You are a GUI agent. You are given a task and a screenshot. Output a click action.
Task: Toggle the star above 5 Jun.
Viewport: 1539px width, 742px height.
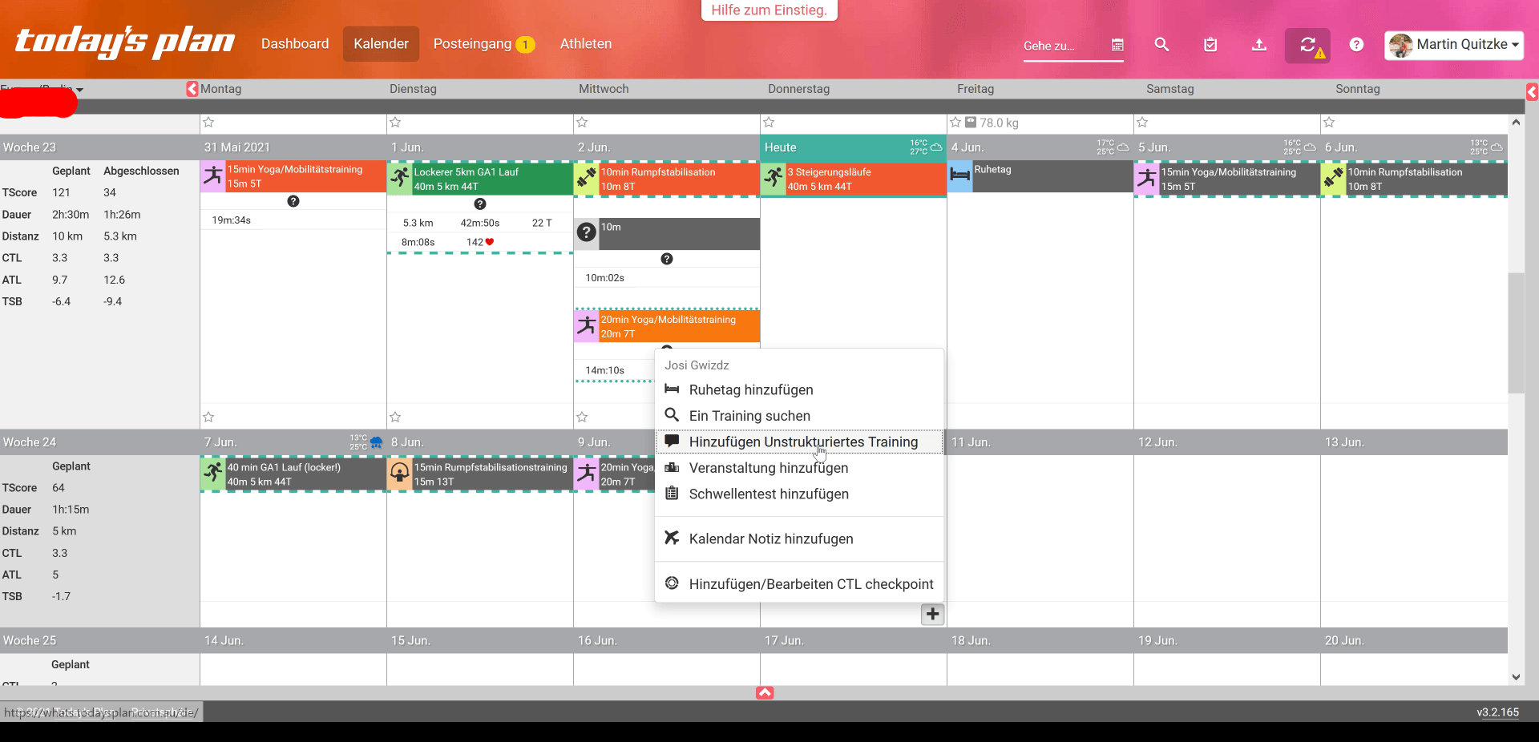click(x=1142, y=123)
